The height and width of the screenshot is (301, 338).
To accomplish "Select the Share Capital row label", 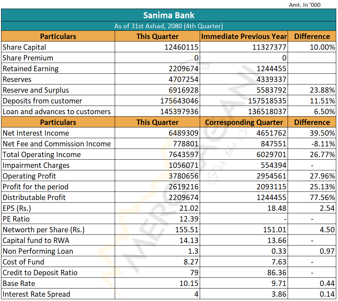I will tap(24, 47).
